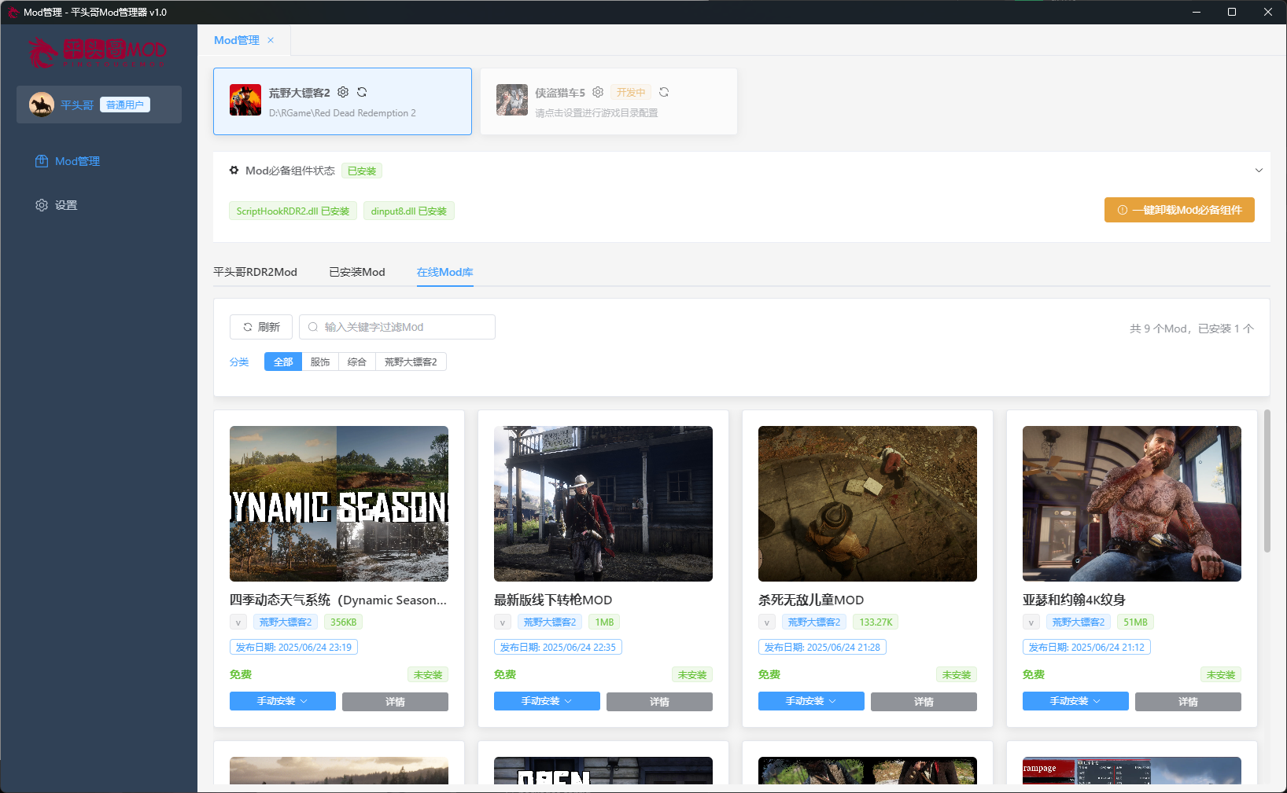This screenshot has width=1287, height=793.
Task: Close the Mod管理 tab
Action: (271, 40)
